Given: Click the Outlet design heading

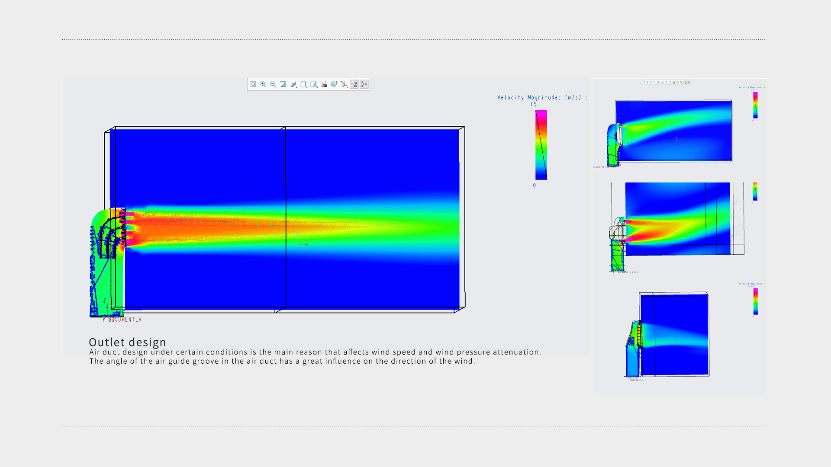Looking at the screenshot, I should click(127, 342).
